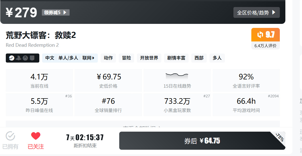Open 6.4万人评价 reviews

265,46
